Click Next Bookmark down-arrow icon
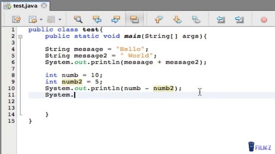Screen dimensions: 275x154 177,19
